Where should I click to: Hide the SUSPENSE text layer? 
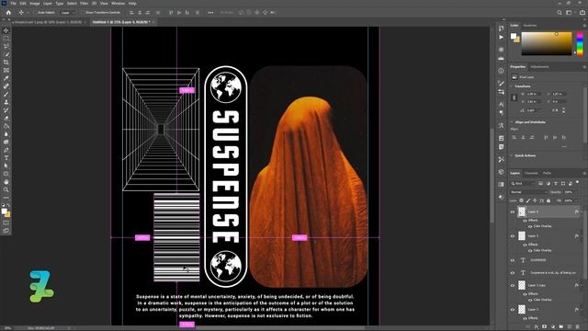click(x=513, y=260)
